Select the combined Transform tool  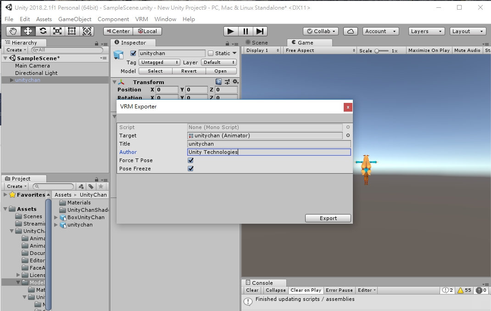(87, 31)
